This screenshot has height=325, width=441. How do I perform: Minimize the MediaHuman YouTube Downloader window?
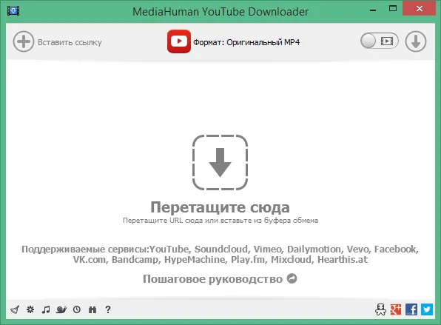click(373, 10)
